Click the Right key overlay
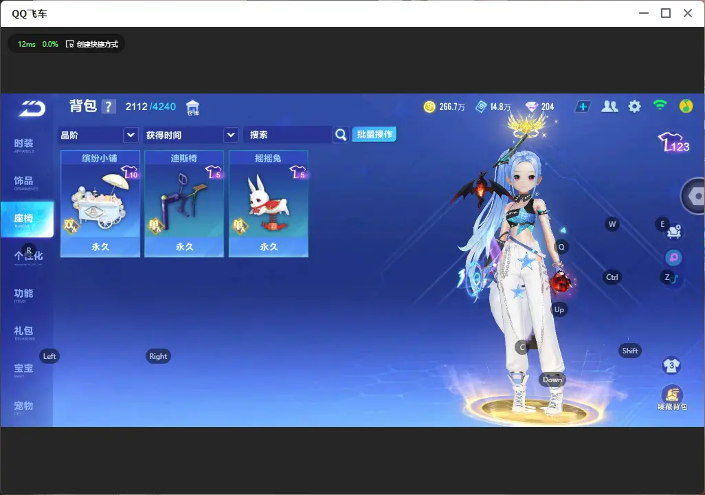The height and width of the screenshot is (495, 705). pos(158,356)
